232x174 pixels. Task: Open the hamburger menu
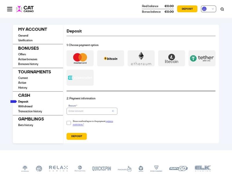point(10,9)
